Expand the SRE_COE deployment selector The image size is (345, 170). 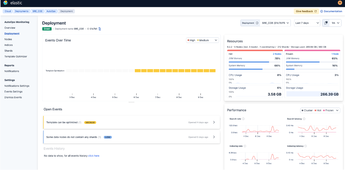click(x=275, y=23)
